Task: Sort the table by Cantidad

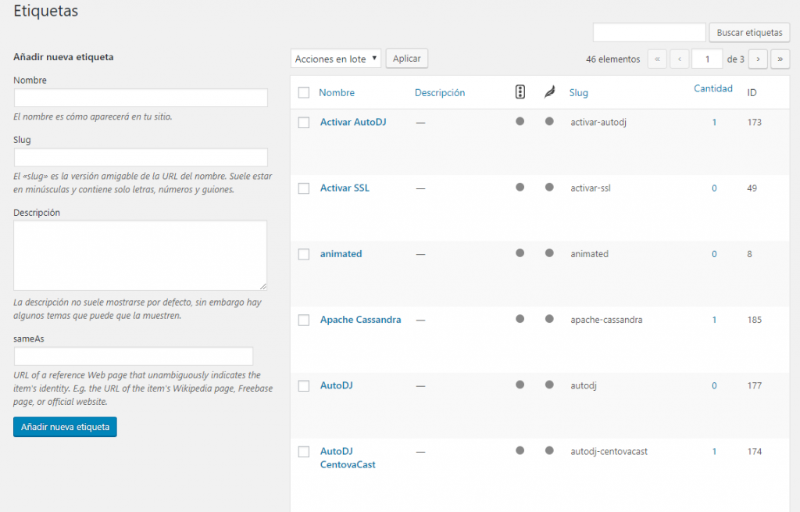Action: [712, 88]
